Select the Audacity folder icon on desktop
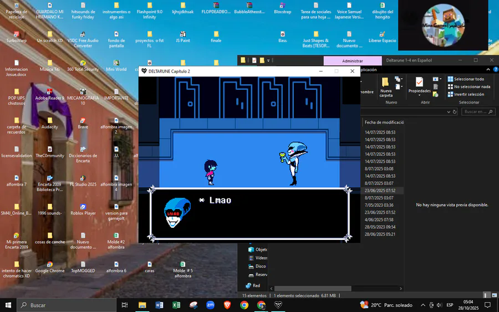This screenshot has width=499, height=312. 50,123
